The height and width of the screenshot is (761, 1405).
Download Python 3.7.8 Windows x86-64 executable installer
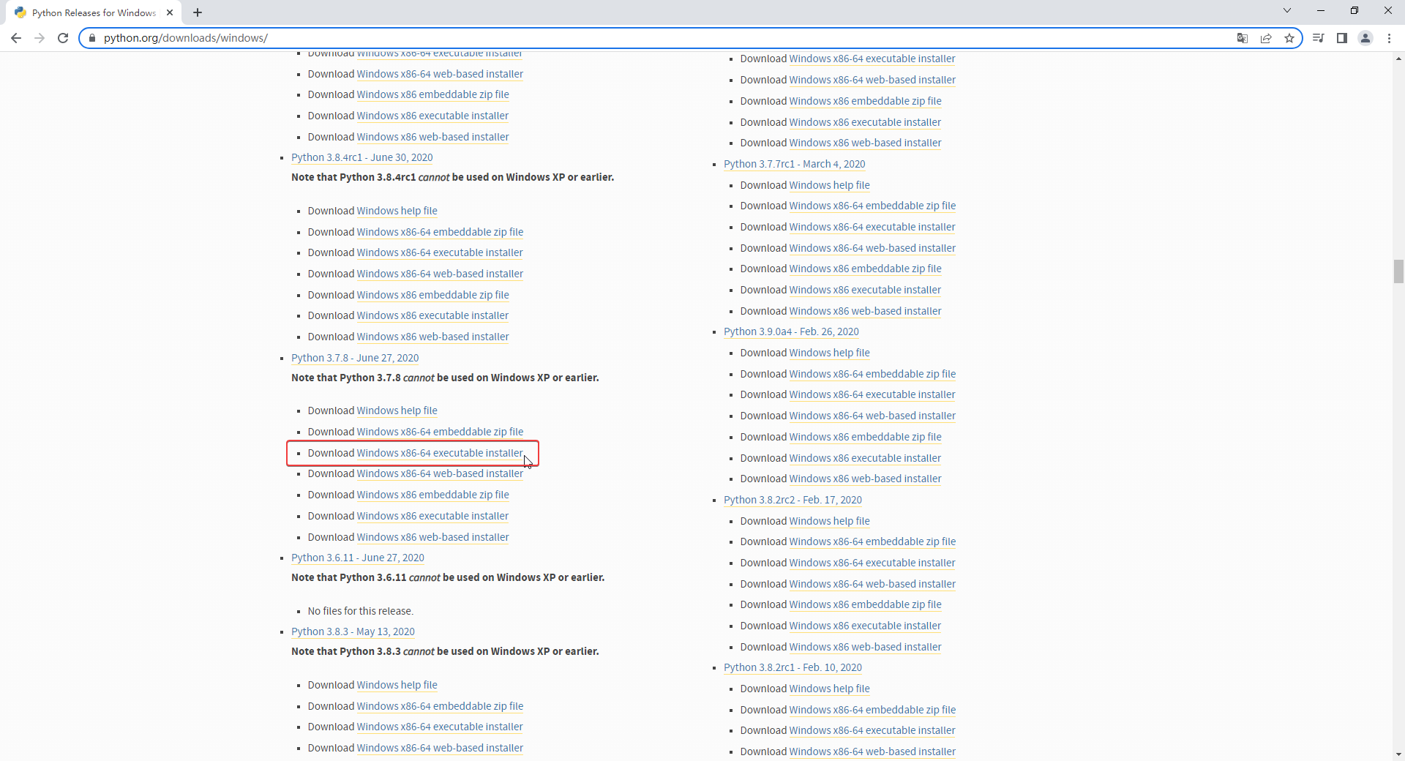click(440, 453)
